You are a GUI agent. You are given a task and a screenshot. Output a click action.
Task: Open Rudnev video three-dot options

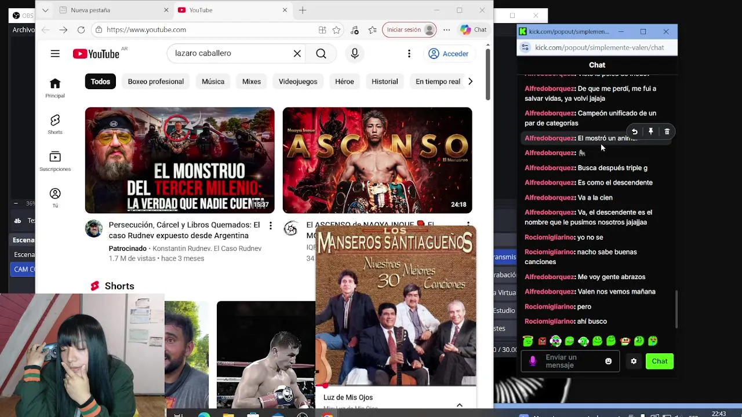click(270, 225)
